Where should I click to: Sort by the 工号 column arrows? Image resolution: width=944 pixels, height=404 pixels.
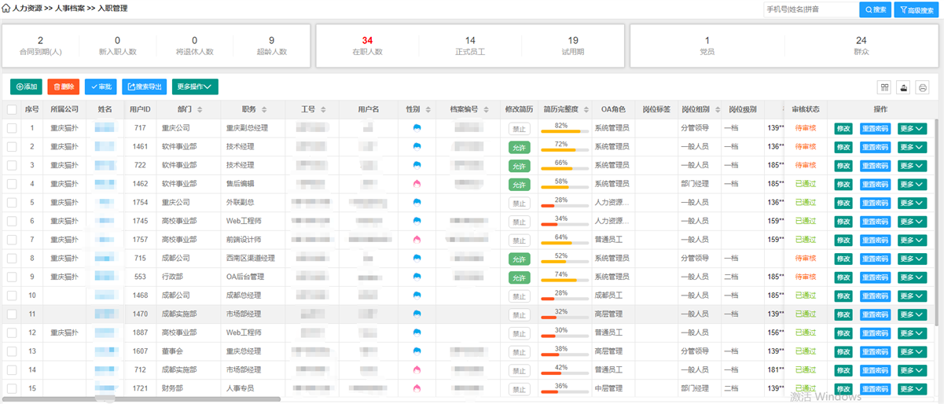tap(323, 109)
